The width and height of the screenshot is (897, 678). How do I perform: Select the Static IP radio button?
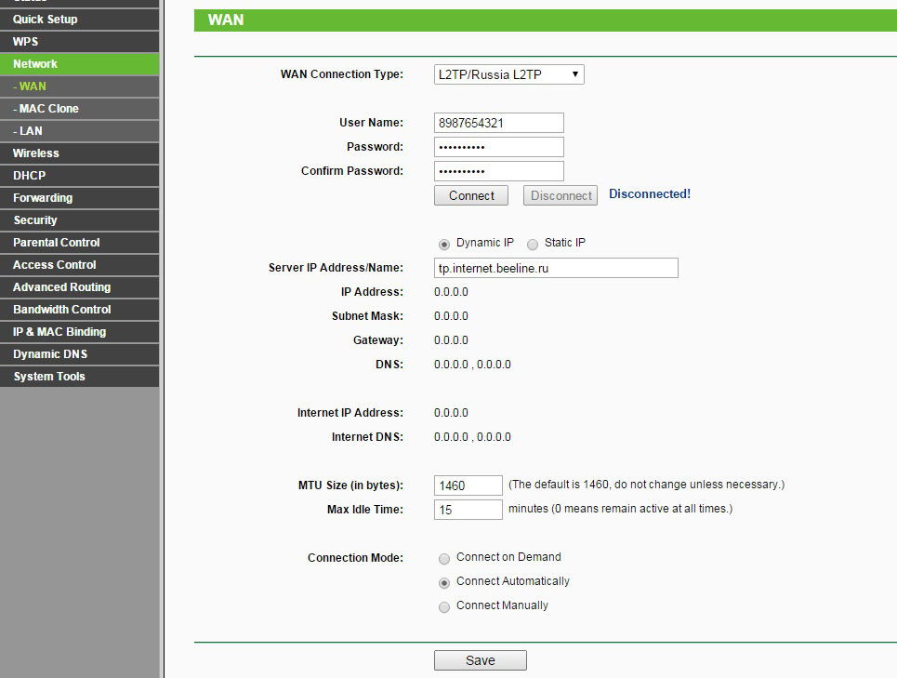pyautogui.click(x=533, y=244)
